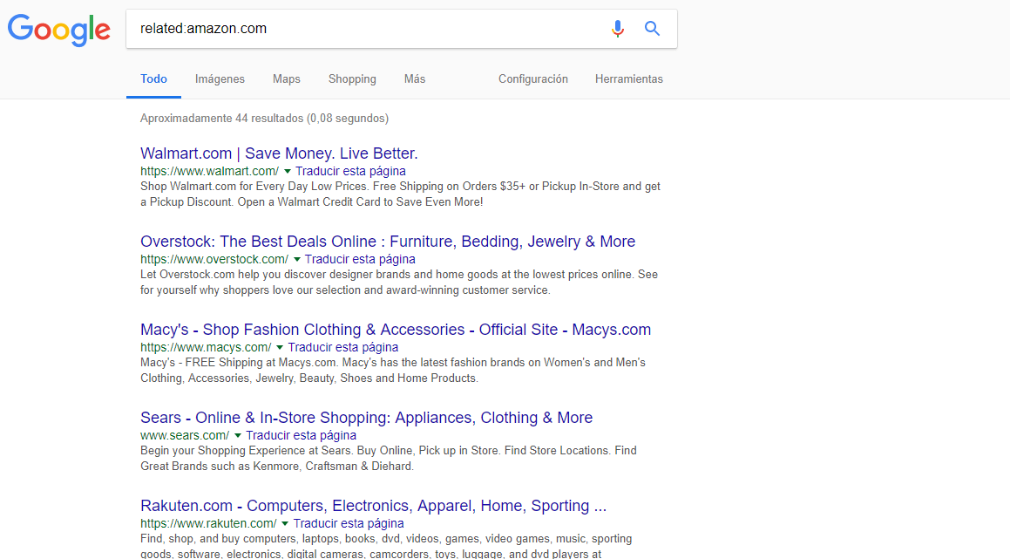
Task: Open Herramientas search tools
Action: pos(628,79)
